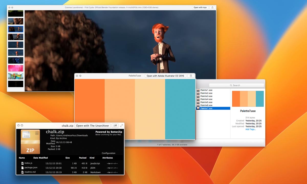Click the Palette5.ase file icon in Finder

pos(198,102)
